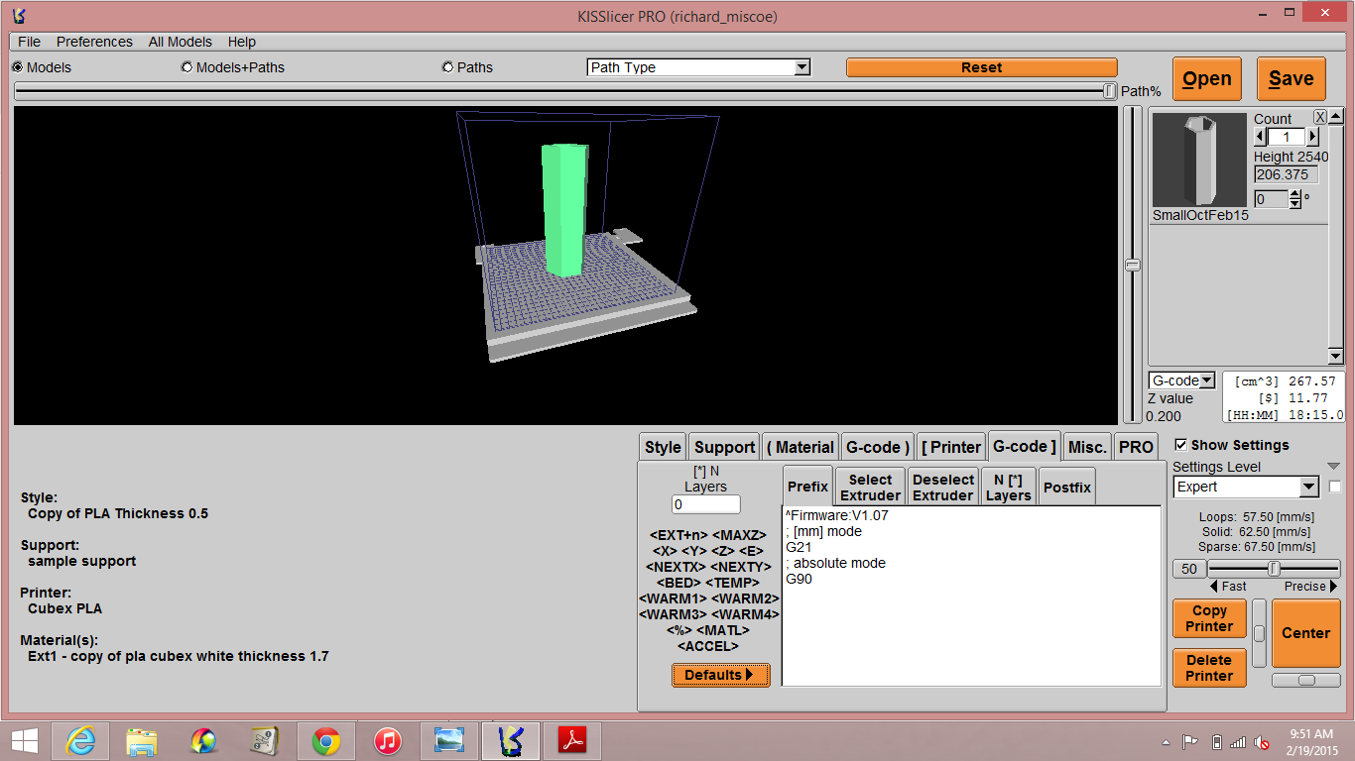Open the material G-code tab
Image resolution: width=1355 pixels, height=761 pixels.
pyautogui.click(x=878, y=447)
